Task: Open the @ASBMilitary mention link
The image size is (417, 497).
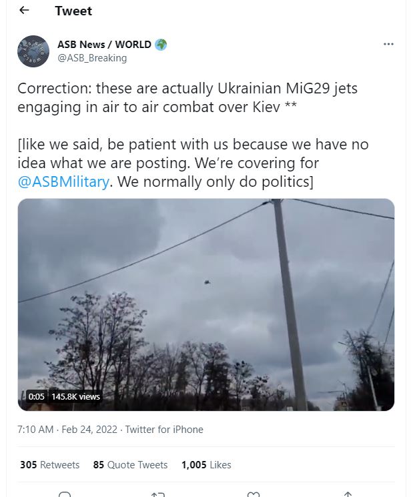Action: click(63, 181)
